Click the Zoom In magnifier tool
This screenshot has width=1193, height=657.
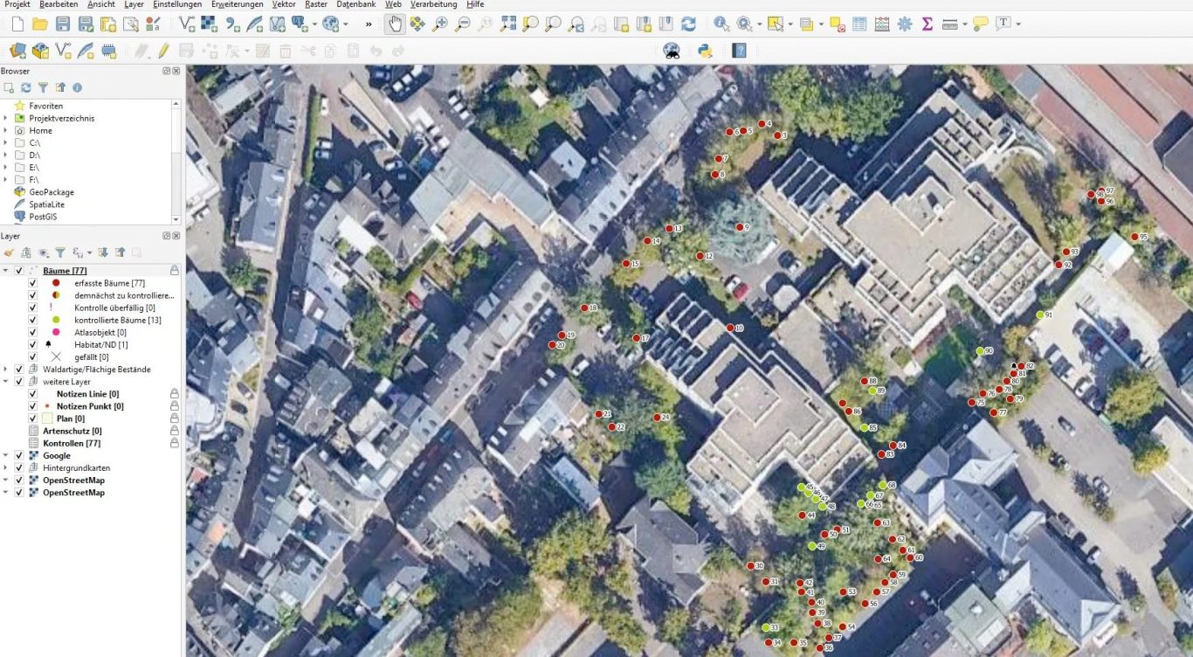point(440,24)
